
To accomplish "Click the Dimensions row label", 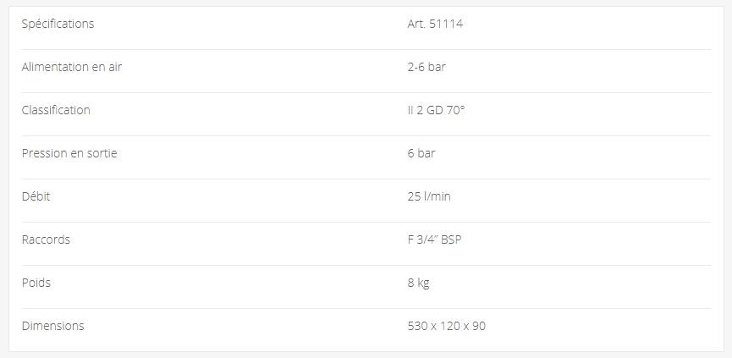I will pos(52,326).
